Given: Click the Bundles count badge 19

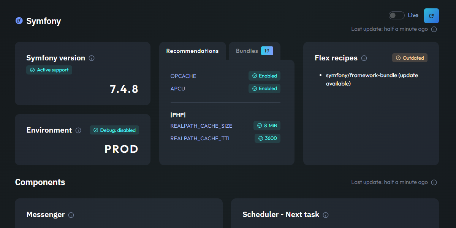Looking at the screenshot, I should click(x=267, y=51).
